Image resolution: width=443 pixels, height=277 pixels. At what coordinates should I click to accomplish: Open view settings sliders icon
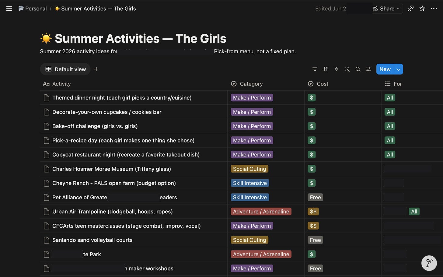click(369, 69)
